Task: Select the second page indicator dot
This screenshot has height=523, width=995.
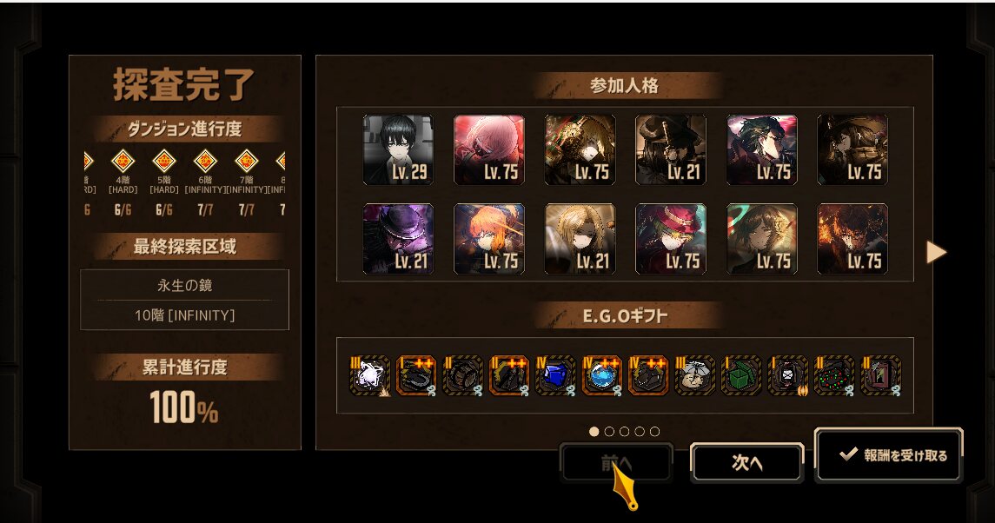Action: [x=609, y=432]
